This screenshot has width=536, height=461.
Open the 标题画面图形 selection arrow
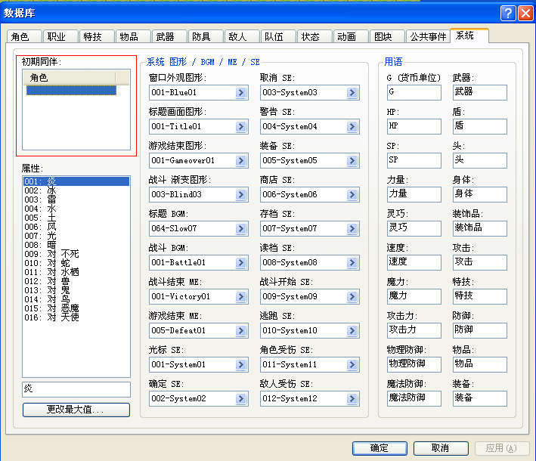[x=241, y=127]
